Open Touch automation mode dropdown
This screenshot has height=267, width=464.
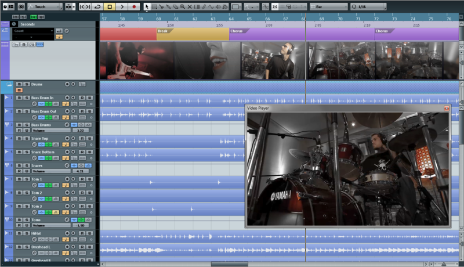point(45,6)
